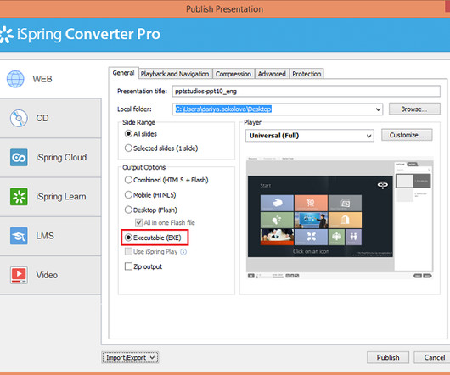Toggle All in one Flash file checkbox
The height and width of the screenshot is (375, 450).
[139, 223]
